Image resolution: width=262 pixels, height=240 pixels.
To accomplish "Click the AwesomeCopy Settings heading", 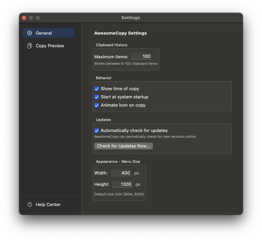I will click(x=120, y=33).
